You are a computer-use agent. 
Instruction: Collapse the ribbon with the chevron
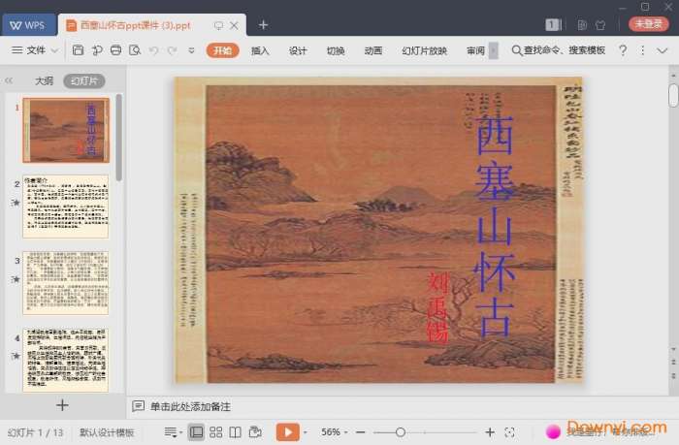pyautogui.click(x=663, y=50)
